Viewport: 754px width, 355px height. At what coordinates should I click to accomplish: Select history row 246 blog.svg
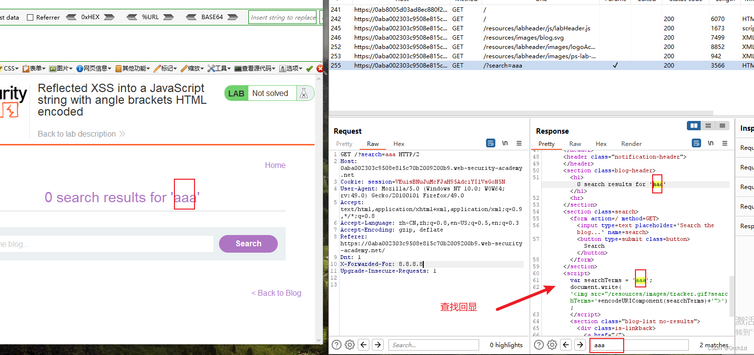[x=541, y=37]
